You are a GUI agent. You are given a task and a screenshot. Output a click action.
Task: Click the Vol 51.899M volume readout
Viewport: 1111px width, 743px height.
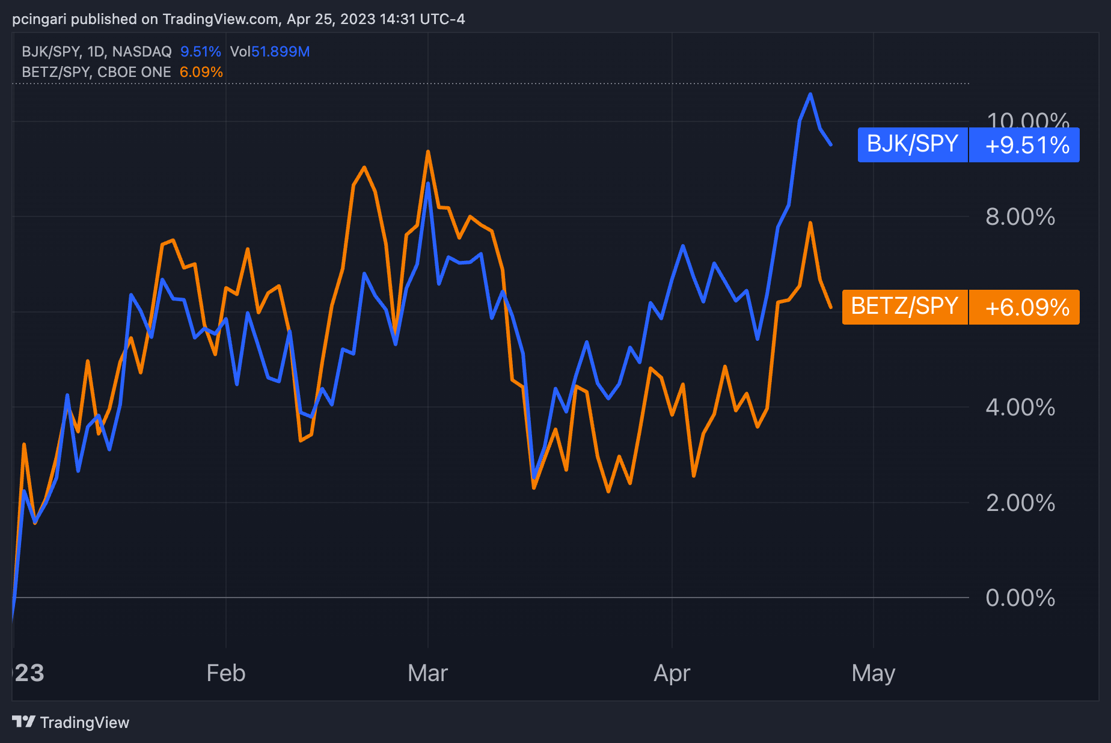[270, 52]
